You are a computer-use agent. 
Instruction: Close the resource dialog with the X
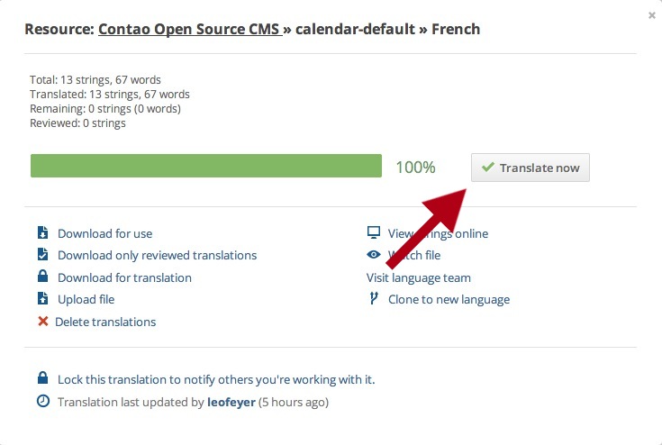[x=652, y=15]
